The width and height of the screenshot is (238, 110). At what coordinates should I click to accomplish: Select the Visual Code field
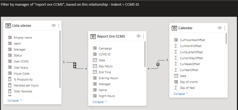click(22, 74)
